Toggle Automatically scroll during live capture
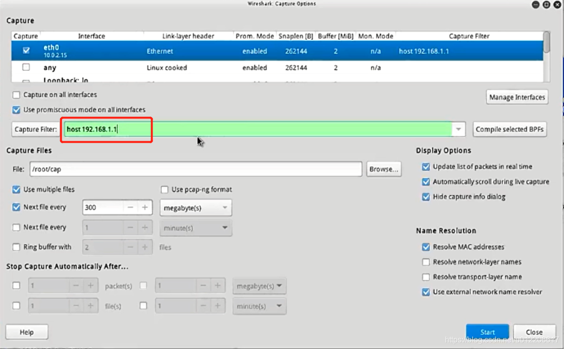Viewport: 564px width, 349px height. [x=426, y=182]
